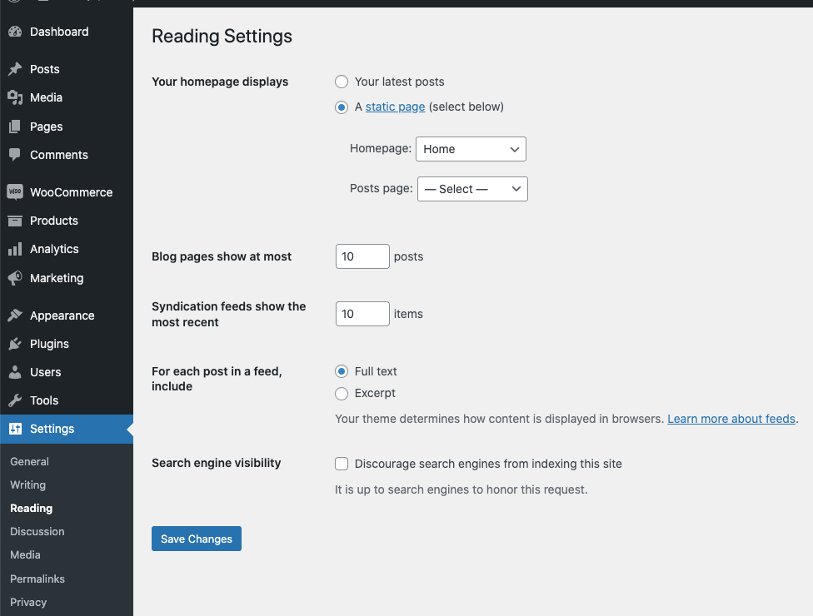Open the Permalinks settings menu item
813x616 pixels.
pos(37,579)
